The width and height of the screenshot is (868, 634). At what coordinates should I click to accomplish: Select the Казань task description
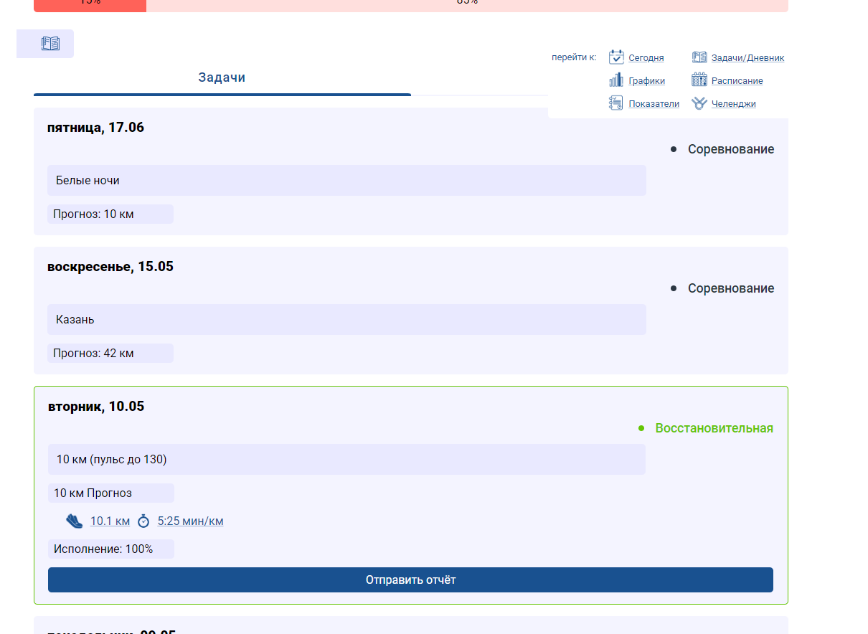[x=346, y=320]
